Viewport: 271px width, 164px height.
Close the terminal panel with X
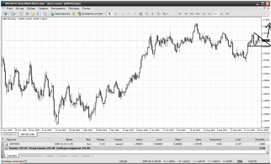(3, 139)
